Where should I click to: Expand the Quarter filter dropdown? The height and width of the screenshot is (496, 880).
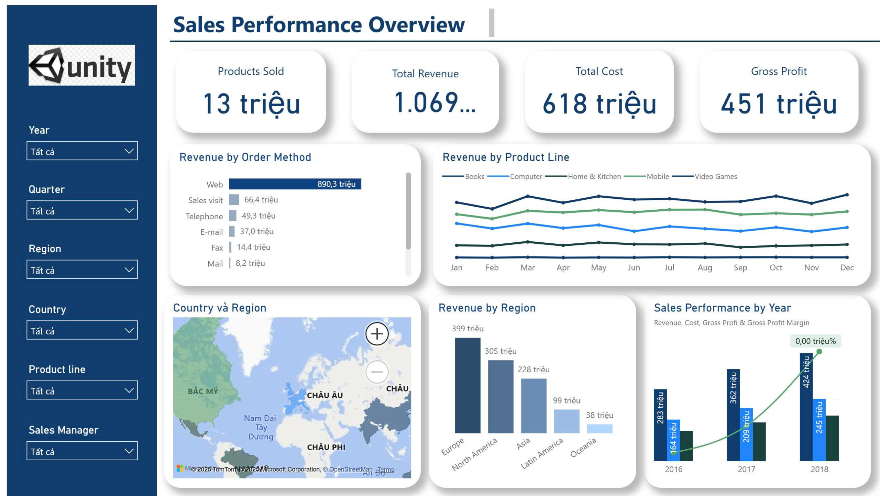coord(81,210)
